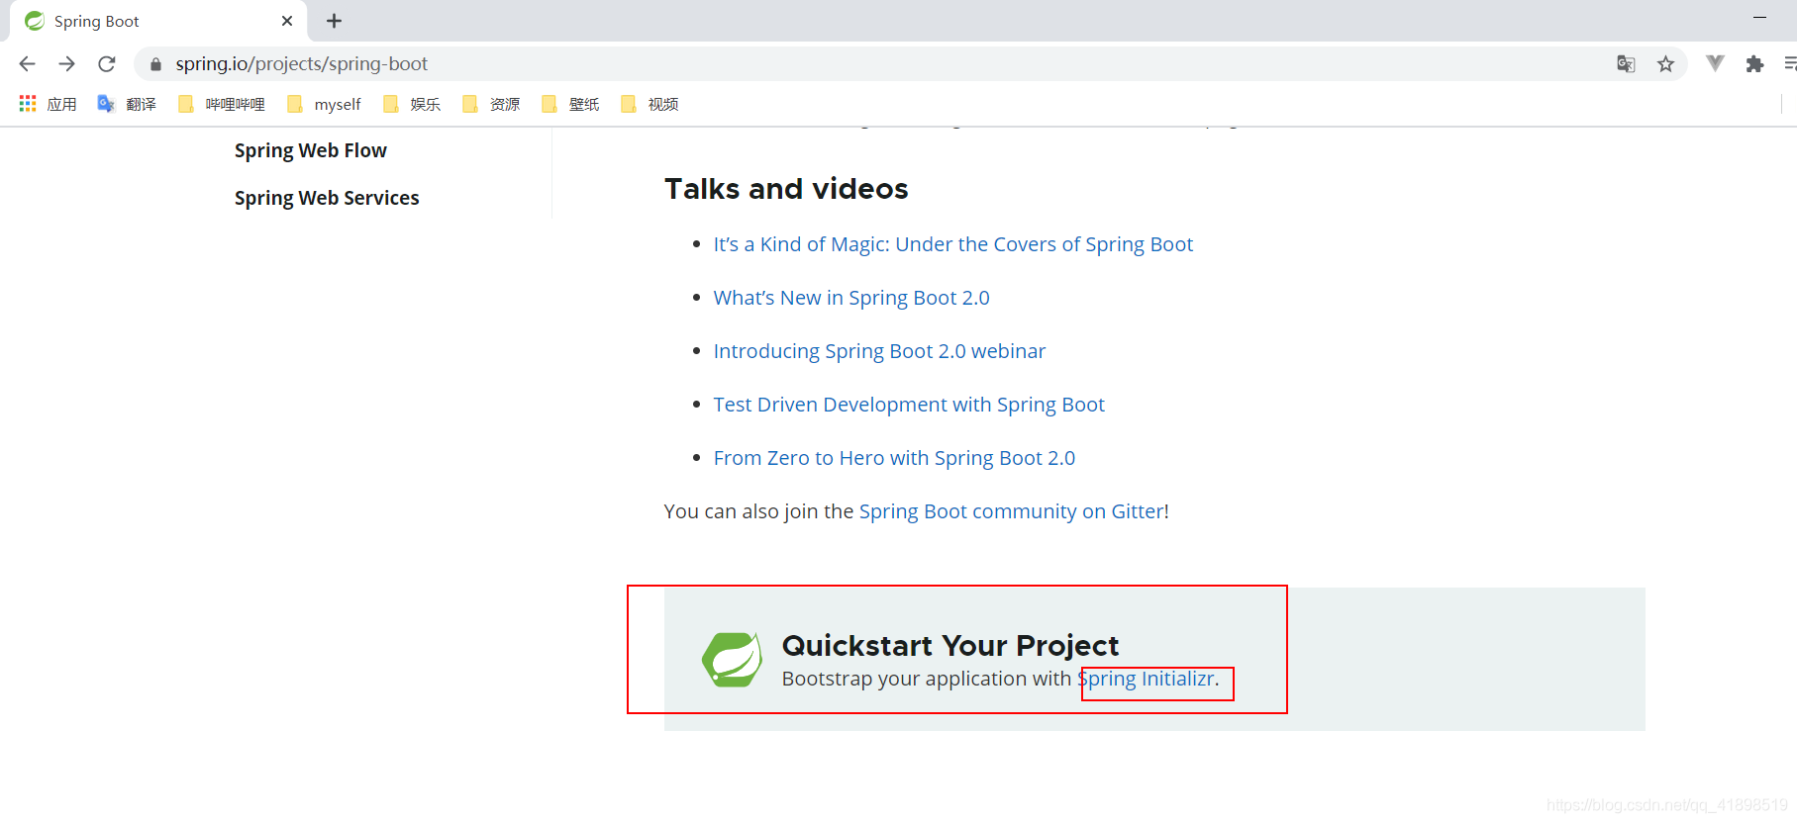Open the 视频 bookmark folder

(x=649, y=104)
